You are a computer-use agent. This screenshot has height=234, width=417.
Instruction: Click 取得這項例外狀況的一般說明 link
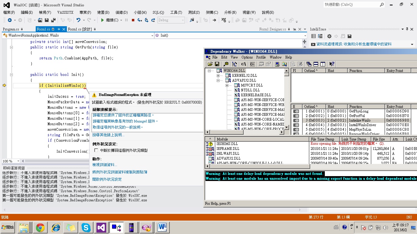(x=118, y=127)
